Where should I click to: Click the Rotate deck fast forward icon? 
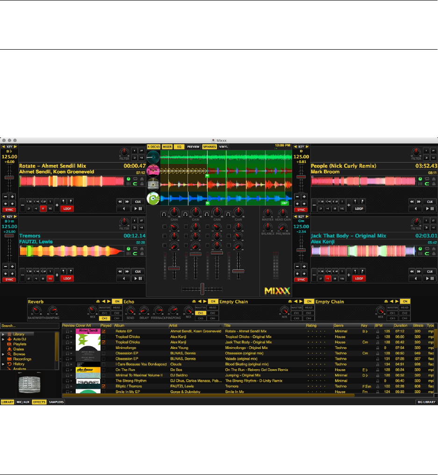click(127, 202)
